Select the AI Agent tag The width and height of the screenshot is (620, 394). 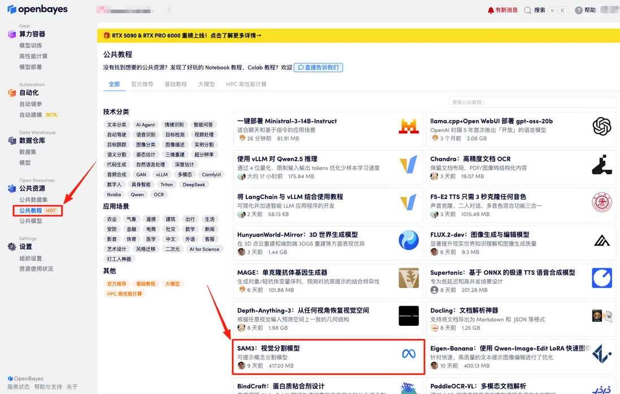pos(146,125)
